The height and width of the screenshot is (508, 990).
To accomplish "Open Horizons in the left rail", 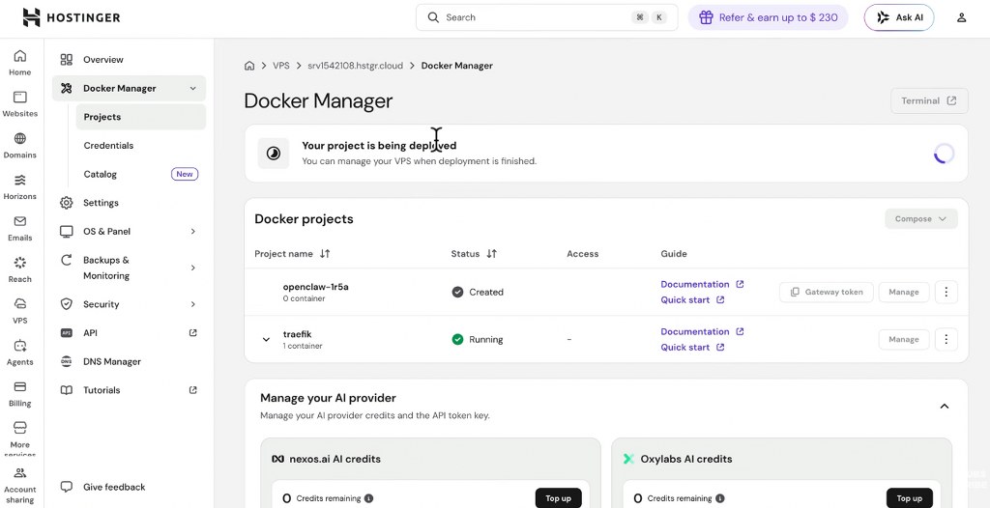I will (x=19, y=187).
